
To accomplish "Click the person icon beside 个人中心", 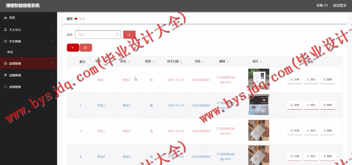I will [6, 30].
